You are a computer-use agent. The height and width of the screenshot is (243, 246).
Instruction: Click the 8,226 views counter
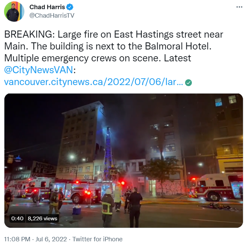[42, 219]
